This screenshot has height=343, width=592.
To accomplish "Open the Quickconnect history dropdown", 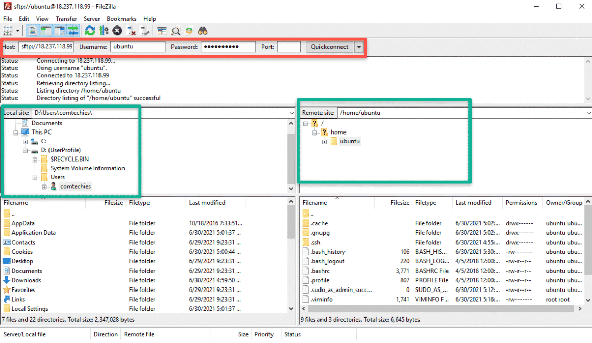I will click(x=359, y=47).
